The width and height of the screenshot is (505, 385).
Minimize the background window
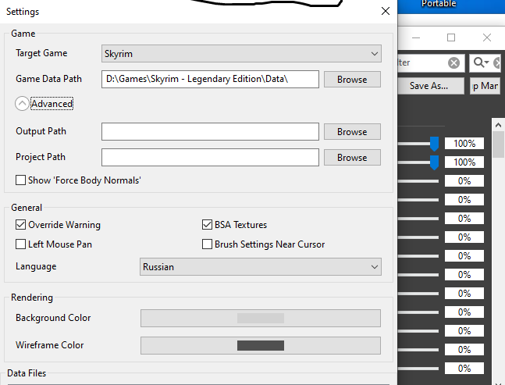tap(415, 37)
